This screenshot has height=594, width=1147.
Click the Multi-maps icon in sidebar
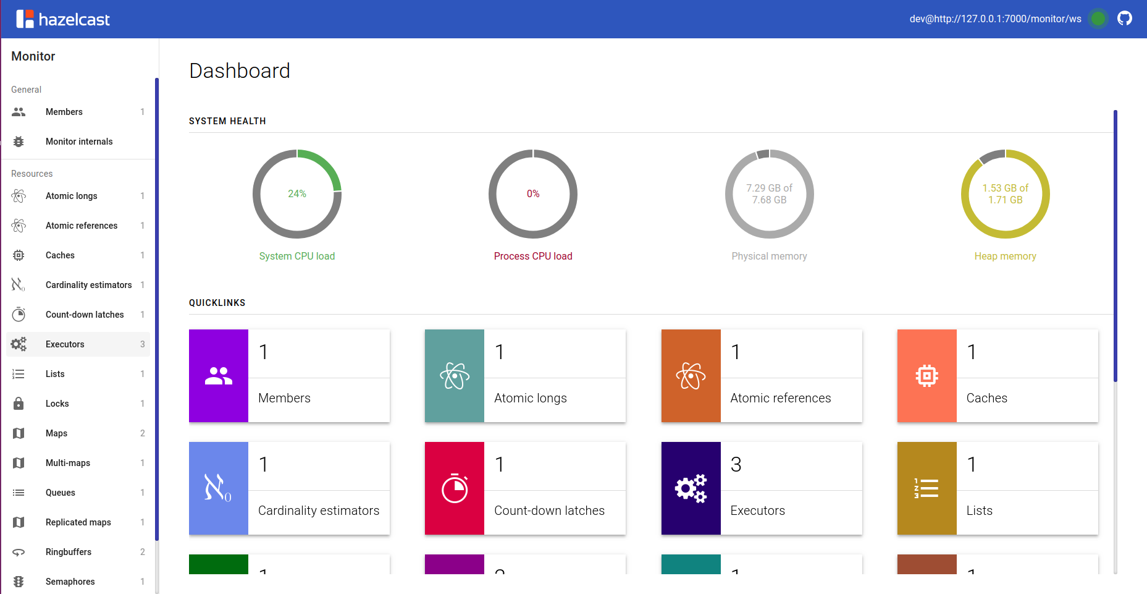coord(19,463)
